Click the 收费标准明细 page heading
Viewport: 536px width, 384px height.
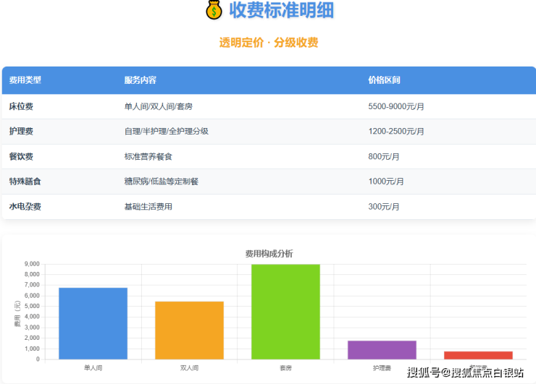[281, 10]
